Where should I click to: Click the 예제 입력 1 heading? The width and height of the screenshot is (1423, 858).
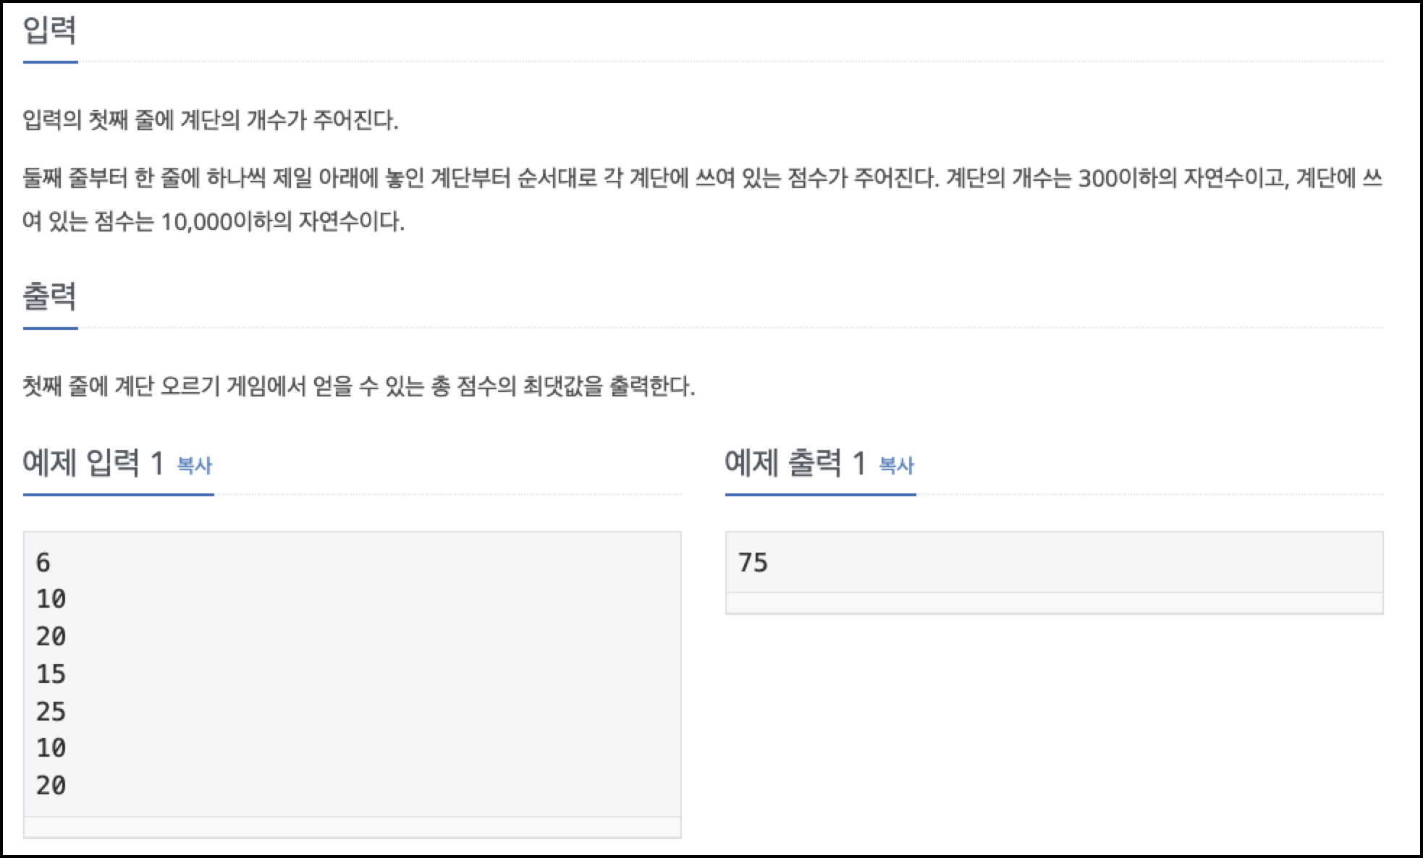(90, 463)
